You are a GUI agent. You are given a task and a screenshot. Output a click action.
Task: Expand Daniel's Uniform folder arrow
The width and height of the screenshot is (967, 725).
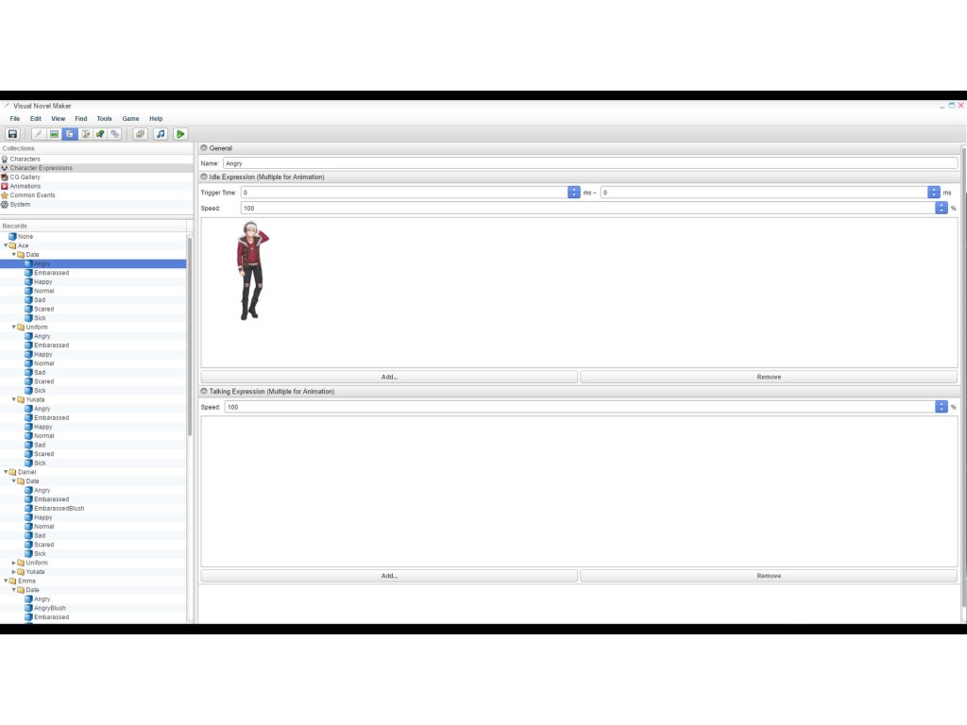[13, 563]
